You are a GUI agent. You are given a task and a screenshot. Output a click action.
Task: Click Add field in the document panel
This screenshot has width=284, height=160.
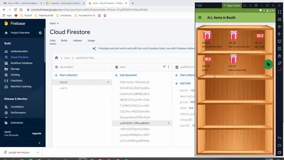click(183, 84)
